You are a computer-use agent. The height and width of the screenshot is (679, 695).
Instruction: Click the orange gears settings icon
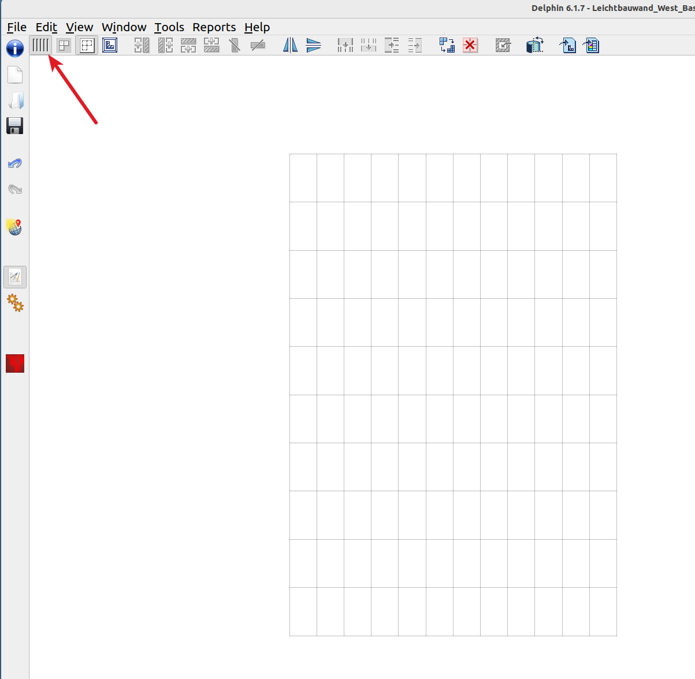[x=15, y=303]
